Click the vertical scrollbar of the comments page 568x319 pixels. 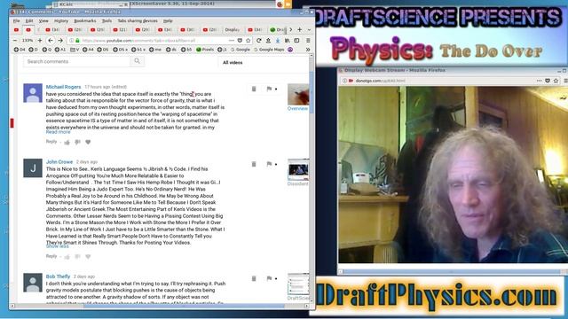(312, 92)
